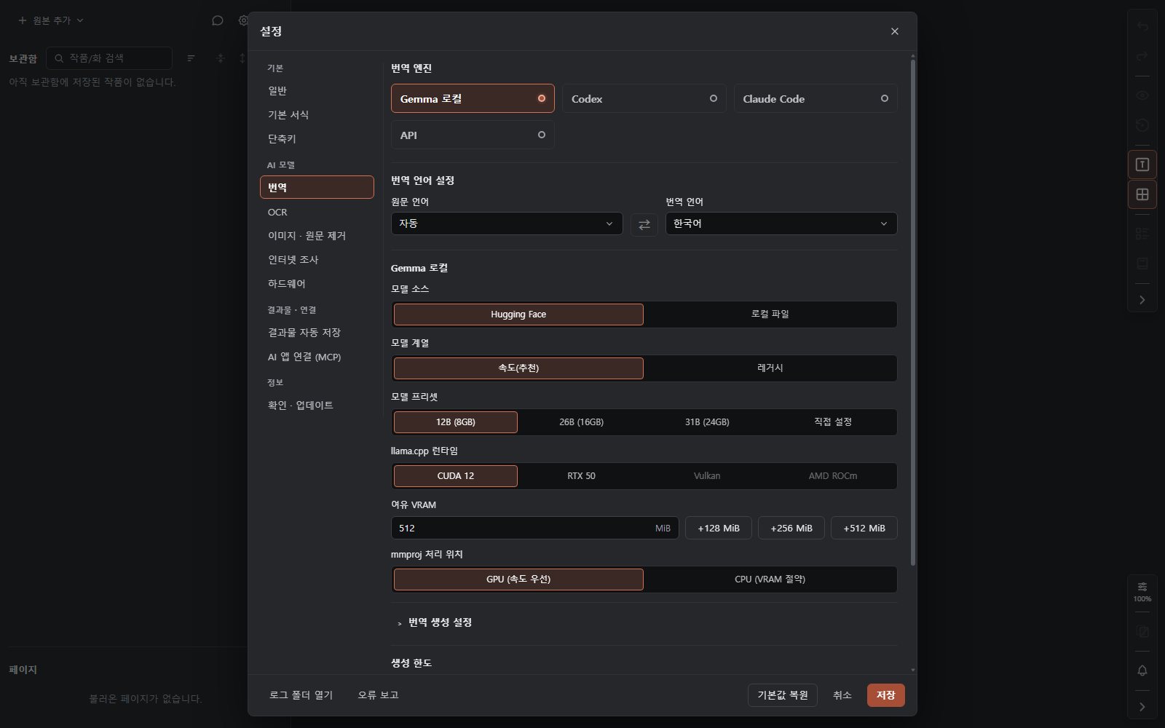Viewport: 1165px width, 728px height.
Task: Open AI 앱 연결 (MCP) section
Action: point(317,357)
